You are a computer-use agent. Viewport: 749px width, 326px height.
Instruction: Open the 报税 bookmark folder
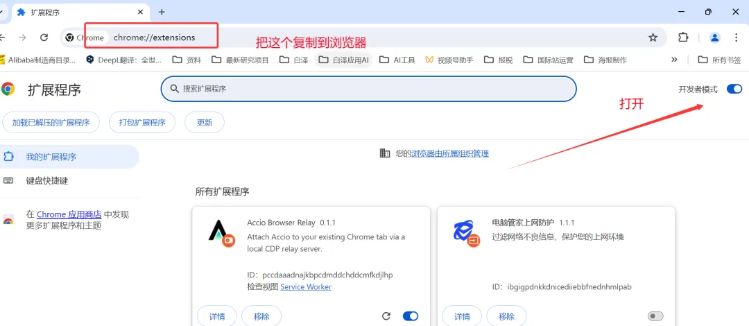point(498,60)
